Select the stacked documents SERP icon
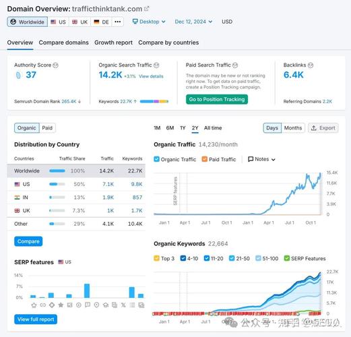 (115, 305)
